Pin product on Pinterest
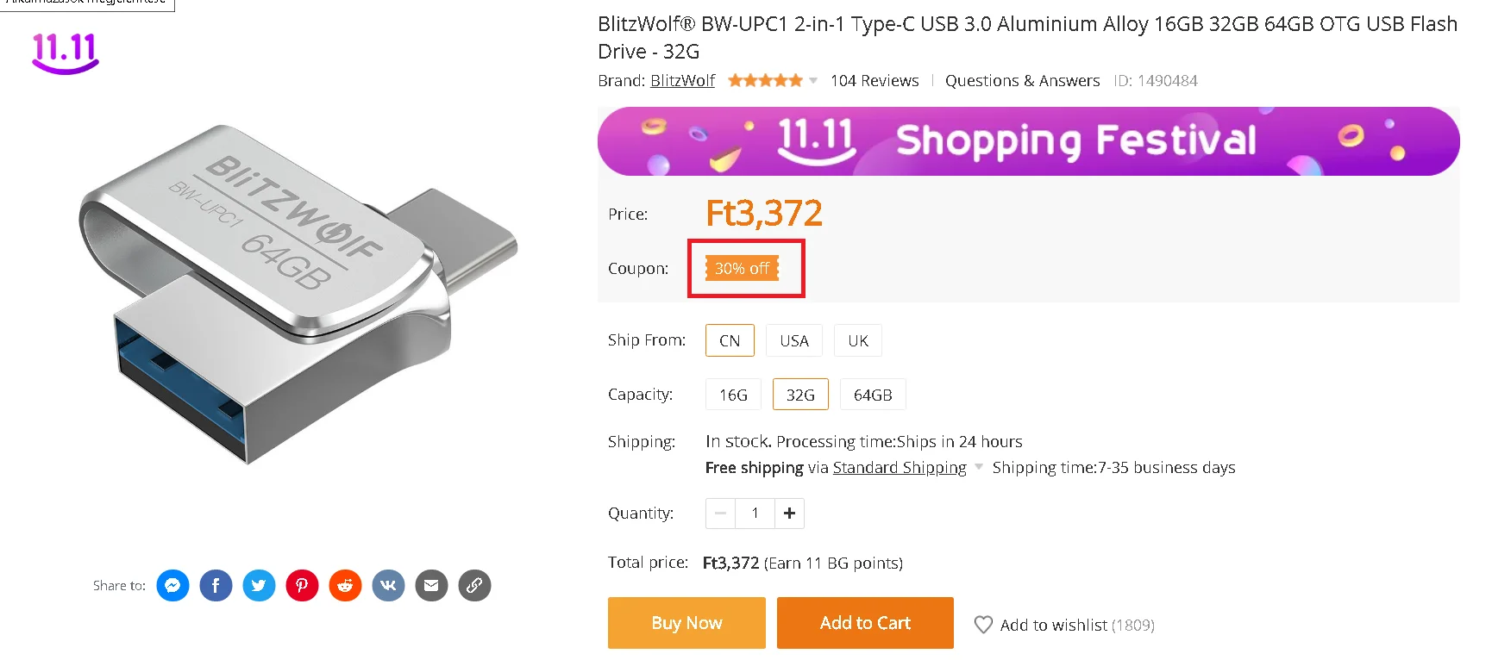1492x660 pixels. [x=302, y=586]
